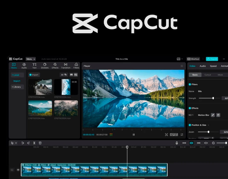The image size is (228, 179).
Task: Open the Effects tab
Action: [55, 66]
